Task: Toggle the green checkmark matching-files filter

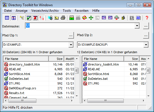Action: coord(29,18)
